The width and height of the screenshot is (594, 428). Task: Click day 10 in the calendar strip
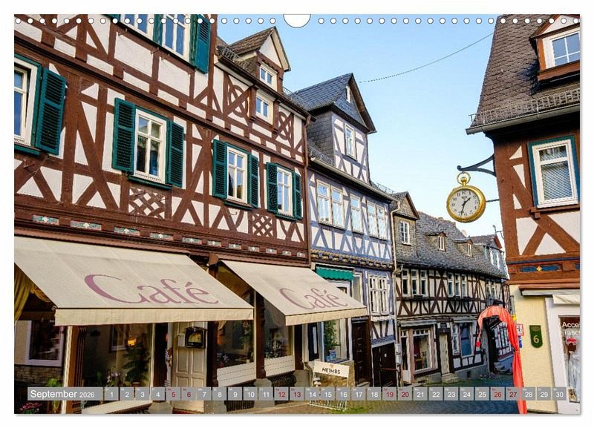tap(250, 394)
